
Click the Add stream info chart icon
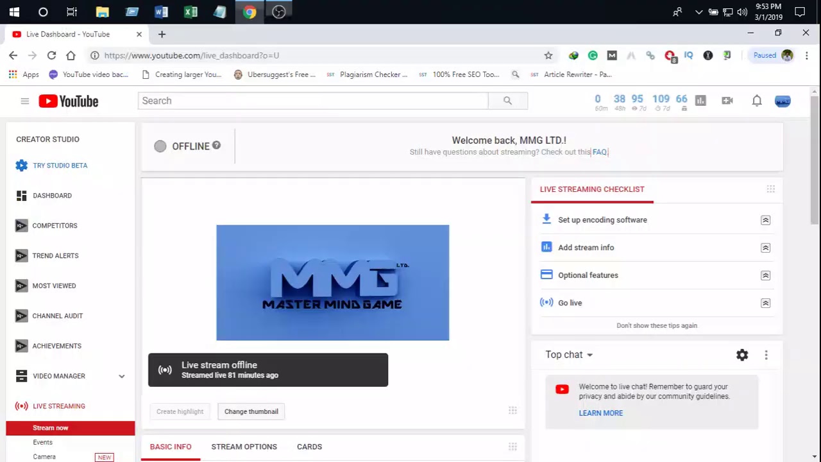point(546,247)
